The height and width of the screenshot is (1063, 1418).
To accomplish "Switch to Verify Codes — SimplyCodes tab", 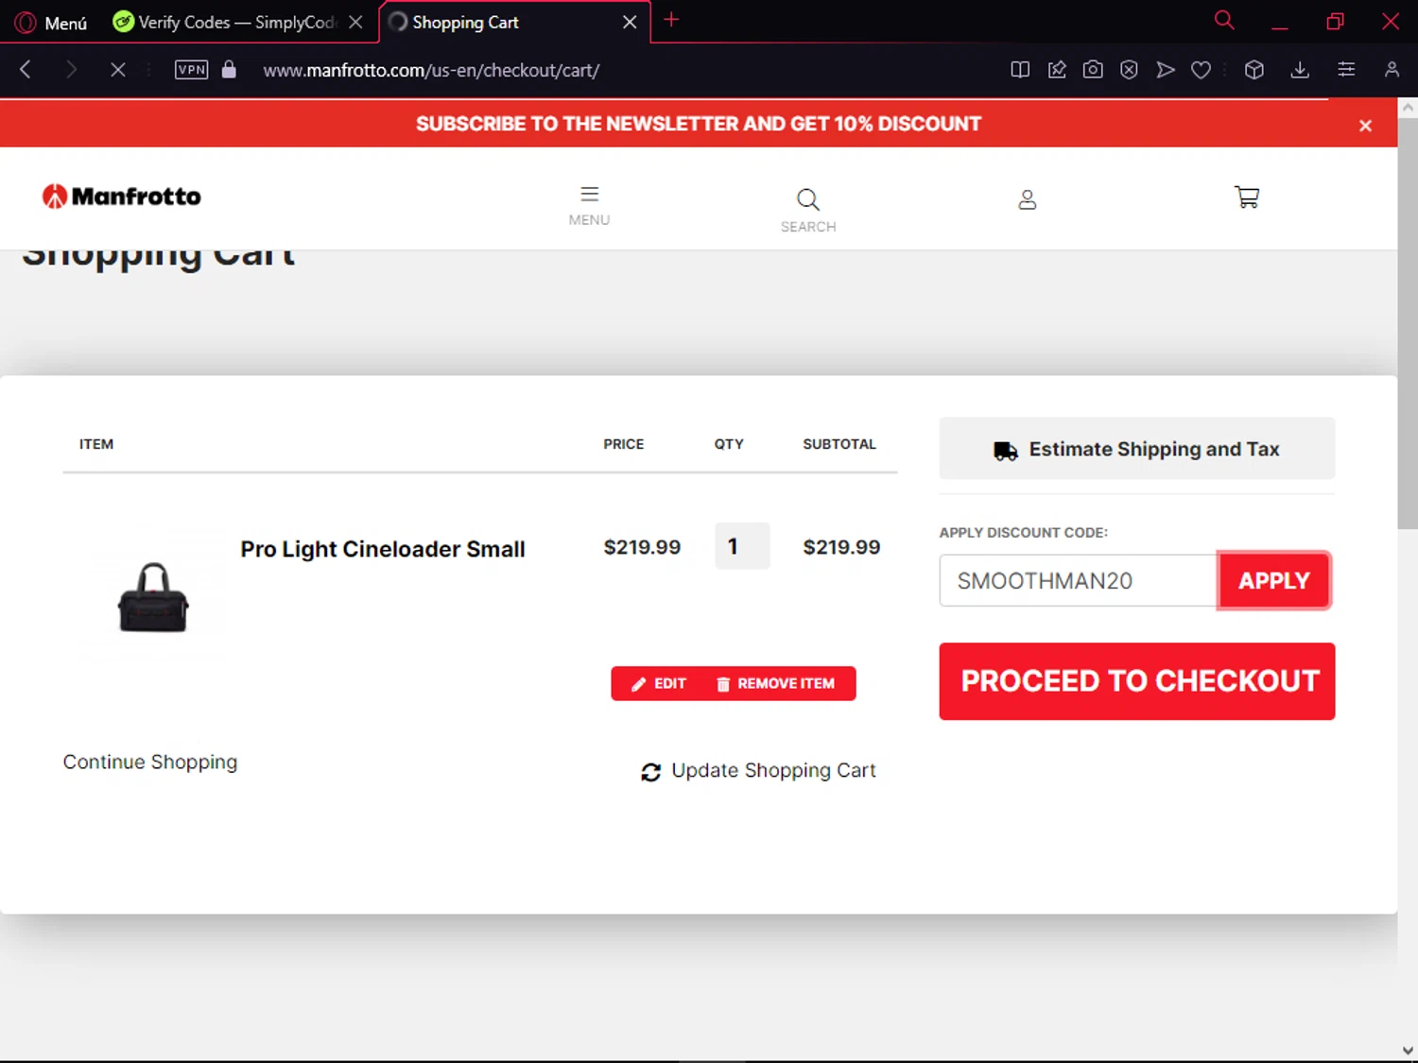I will [x=227, y=22].
